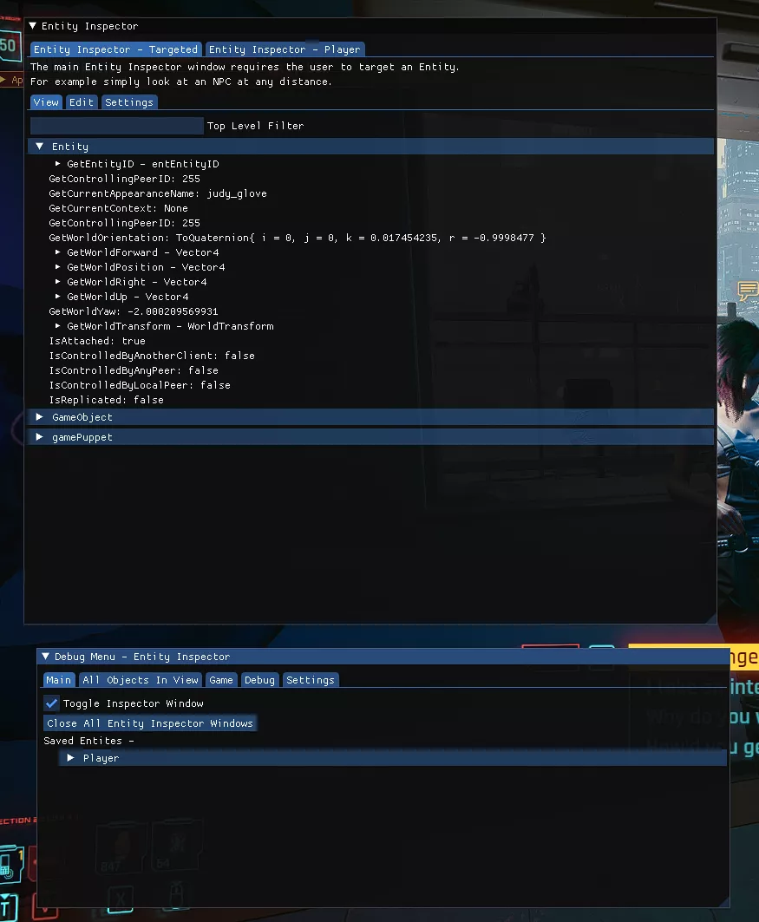Open the inspector Settings tab
The image size is (759, 922).
point(128,102)
